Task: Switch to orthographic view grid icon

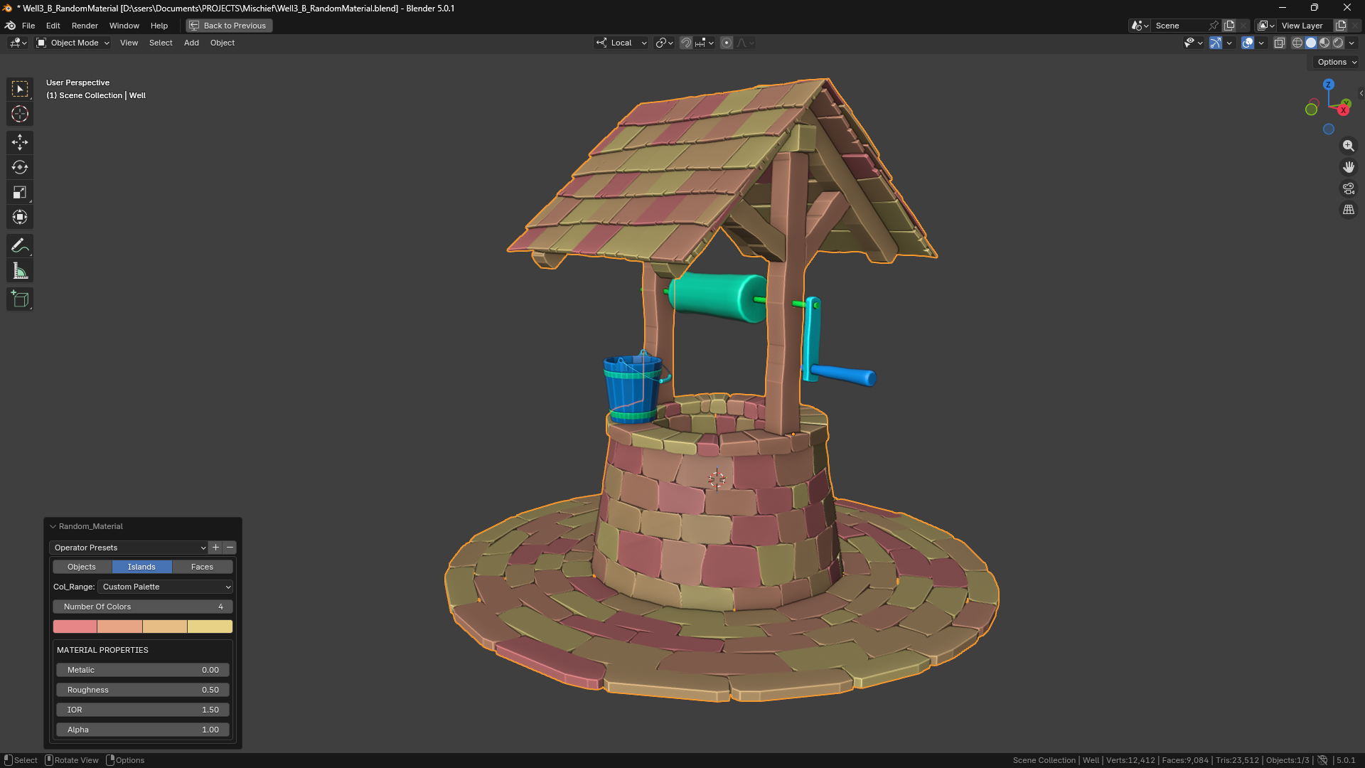Action: [1348, 210]
